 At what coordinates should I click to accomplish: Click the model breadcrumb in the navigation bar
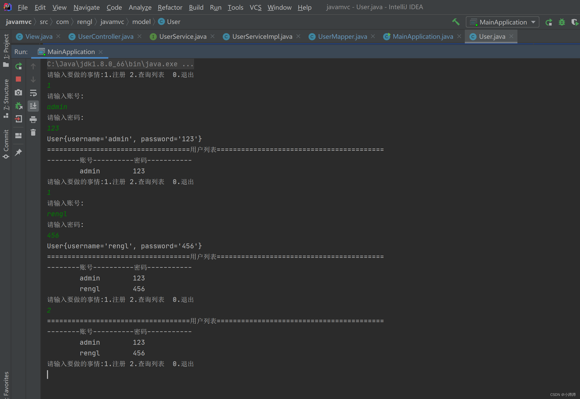141,22
